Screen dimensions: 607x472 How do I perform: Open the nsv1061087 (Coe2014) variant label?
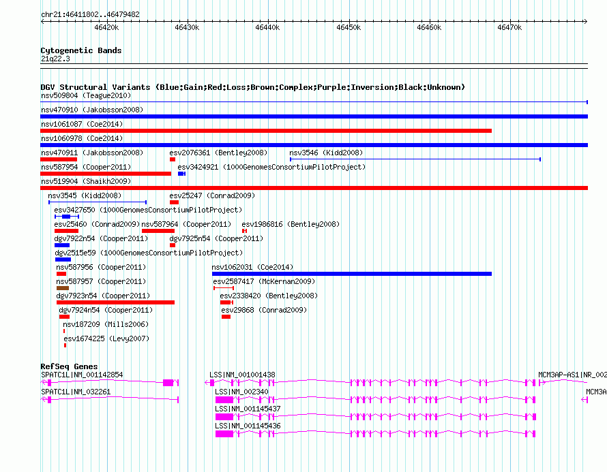point(82,124)
